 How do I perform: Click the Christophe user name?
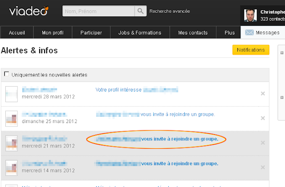pos(273,12)
